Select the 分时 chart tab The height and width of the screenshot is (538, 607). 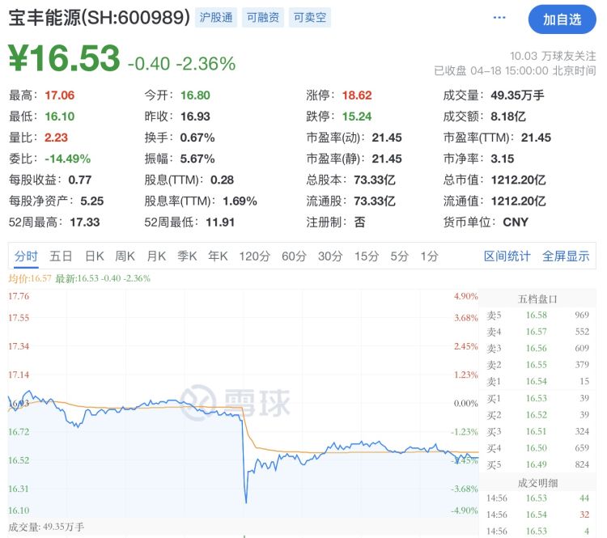[26, 256]
